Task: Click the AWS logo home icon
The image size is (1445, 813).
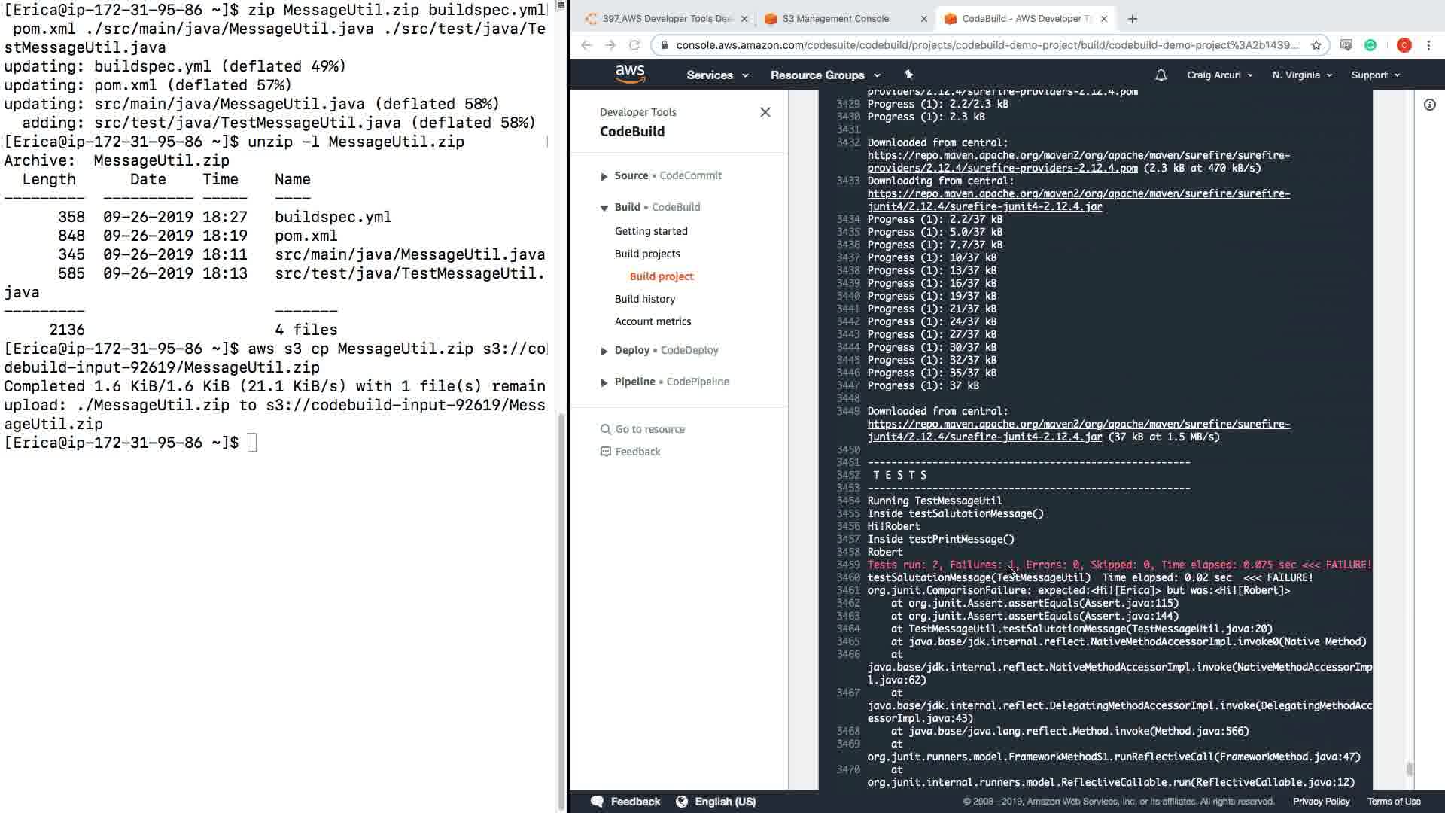Action: 630,74
